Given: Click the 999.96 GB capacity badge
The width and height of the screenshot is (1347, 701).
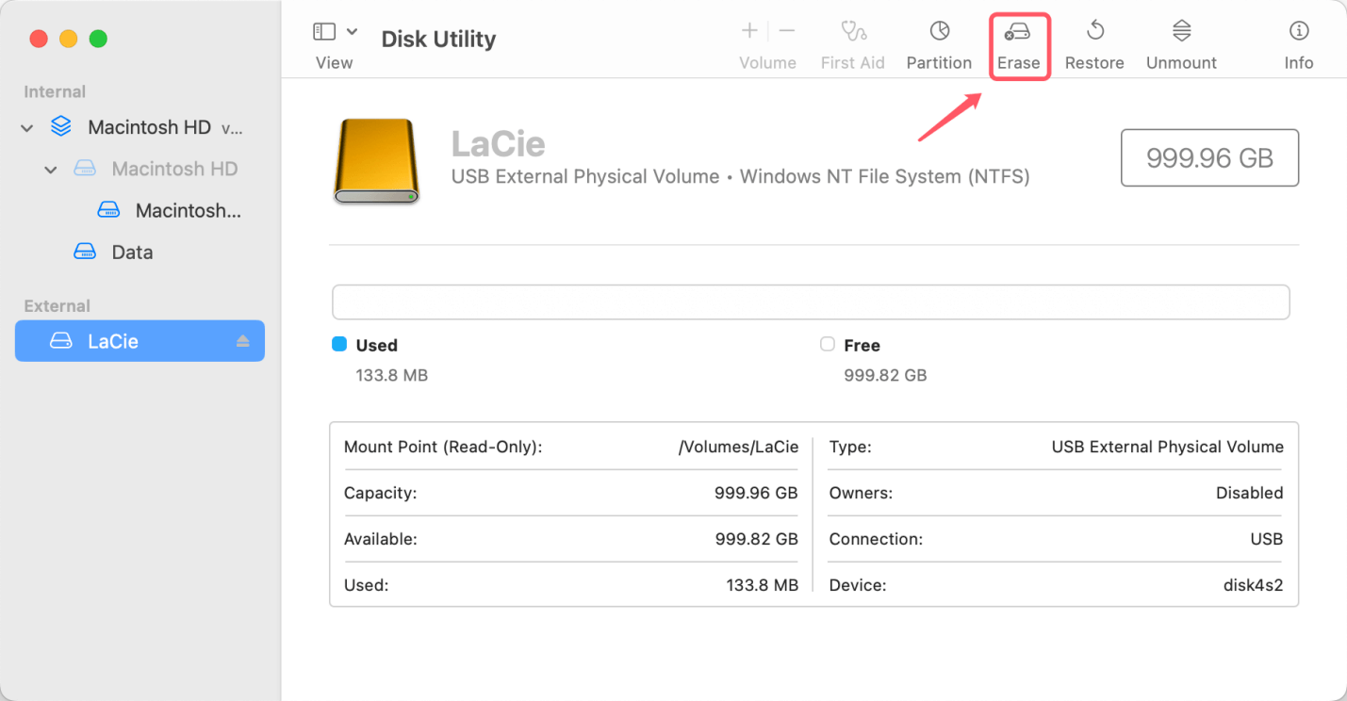Looking at the screenshot, I should click(x=1209, y=157).
